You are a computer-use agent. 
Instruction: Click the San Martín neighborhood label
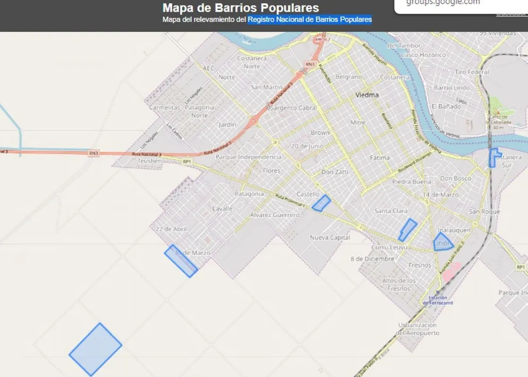(x=267, y=87)
